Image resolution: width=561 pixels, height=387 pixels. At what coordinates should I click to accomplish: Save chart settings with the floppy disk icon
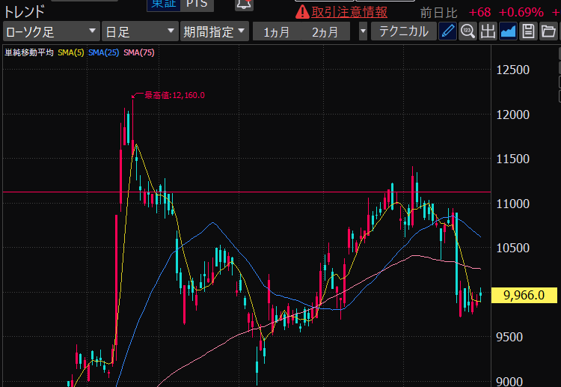(x=528, y=31)
